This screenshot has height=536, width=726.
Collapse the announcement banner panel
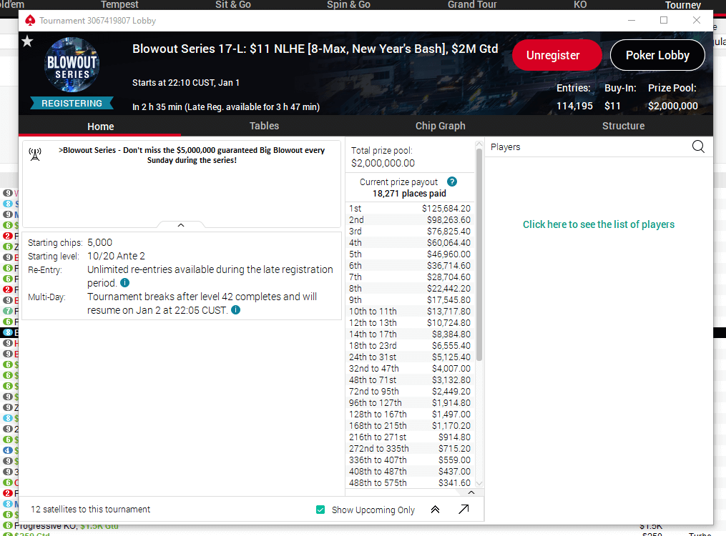pos(181,225)
